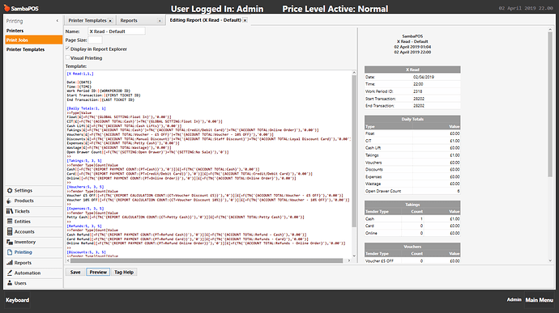Click the Wastage row in preview
The height and width of the screenshot is (313, 559).
[x=412, y=184]
